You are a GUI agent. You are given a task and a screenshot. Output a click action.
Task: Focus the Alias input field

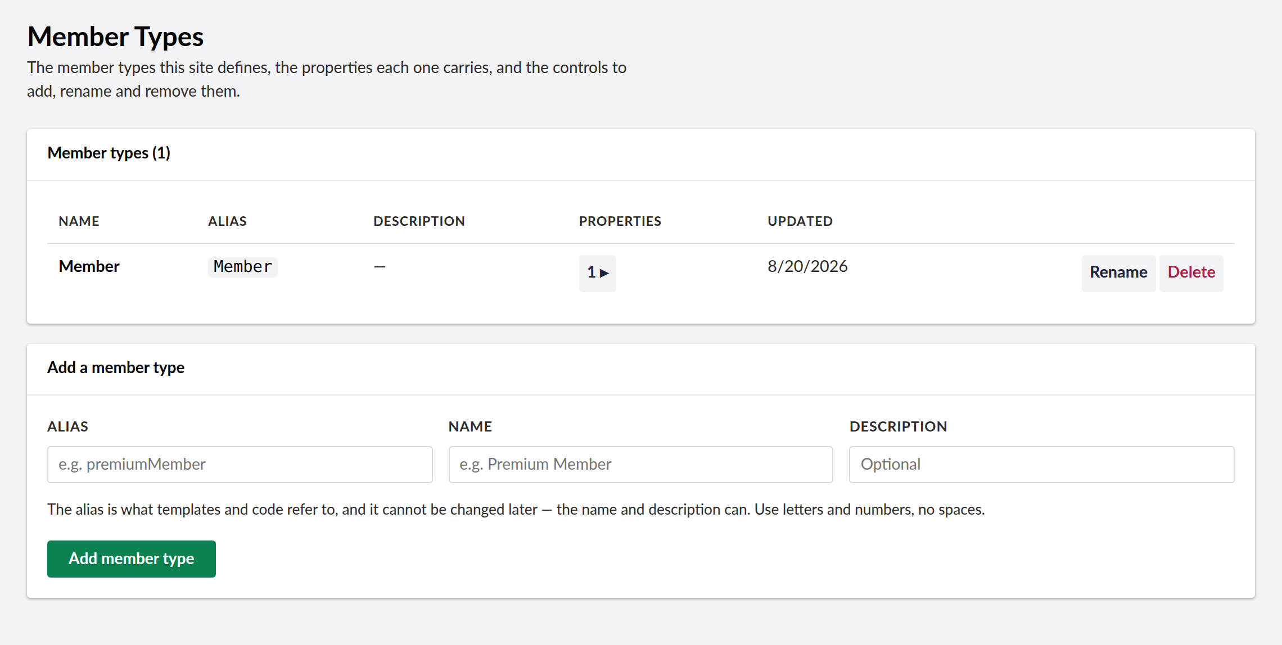point(240,464)
